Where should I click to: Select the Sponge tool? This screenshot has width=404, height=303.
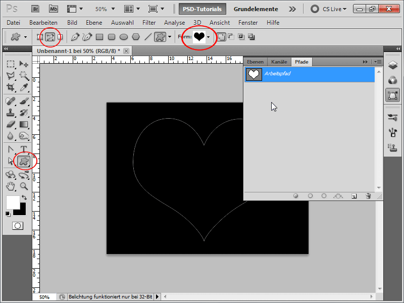click(x=24, y=136)
